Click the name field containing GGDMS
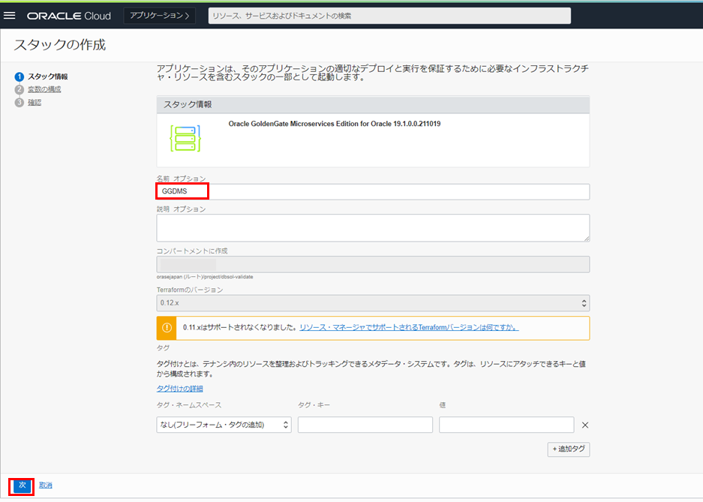The height and width of the screenshot is (502, 703). click(373, 192)
